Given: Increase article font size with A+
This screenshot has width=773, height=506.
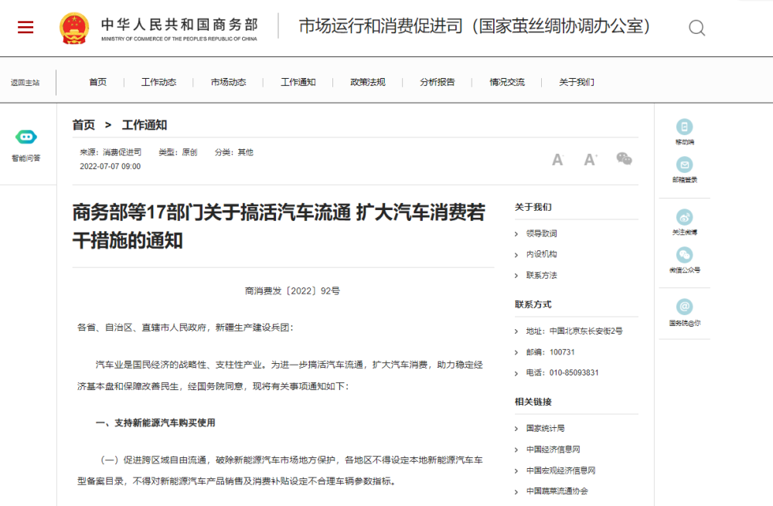Looking at the screenshot, I should (x=591, y=160).
